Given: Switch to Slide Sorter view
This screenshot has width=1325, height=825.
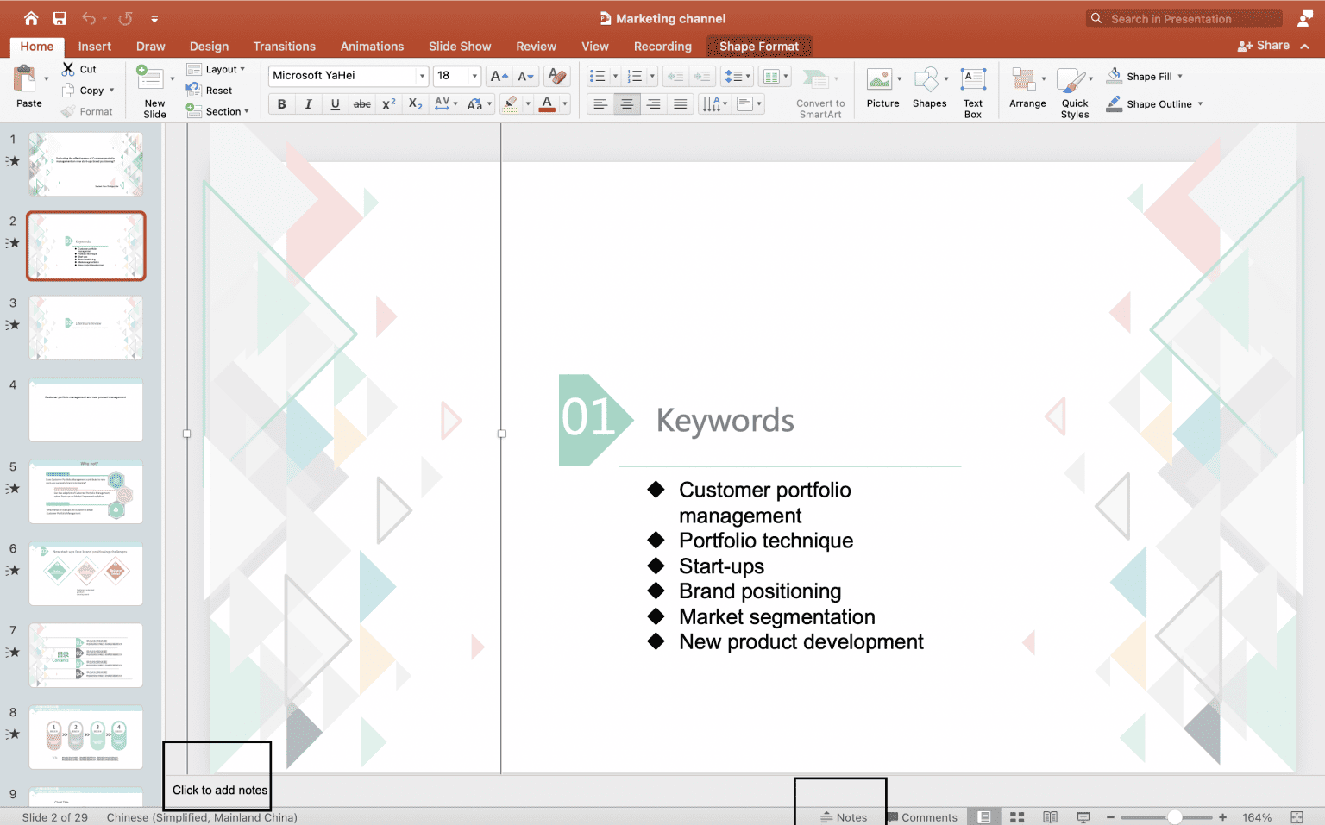Looking at the screenshot, I should pyautogui.click(x=1017, y=816).
